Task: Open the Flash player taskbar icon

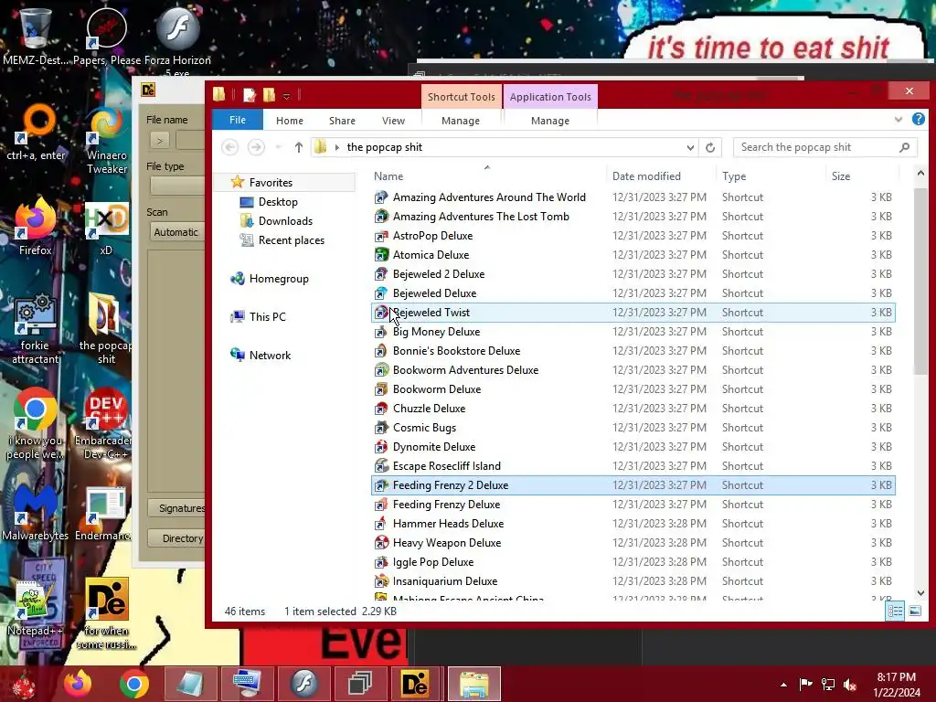Action: coord(304,684)
